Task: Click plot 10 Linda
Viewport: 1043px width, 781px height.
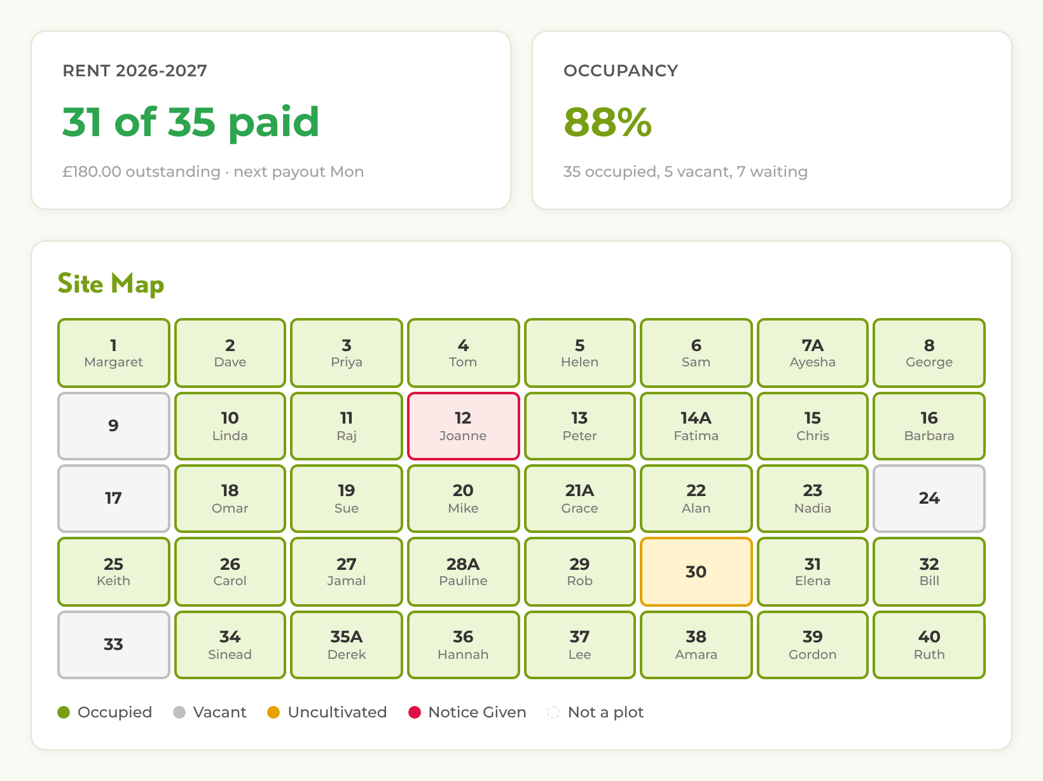Action: (x=230, y=426)
